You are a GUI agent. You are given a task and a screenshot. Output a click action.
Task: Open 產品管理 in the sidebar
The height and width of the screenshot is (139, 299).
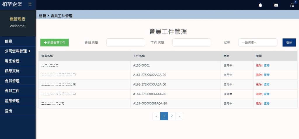click(12, 101)
